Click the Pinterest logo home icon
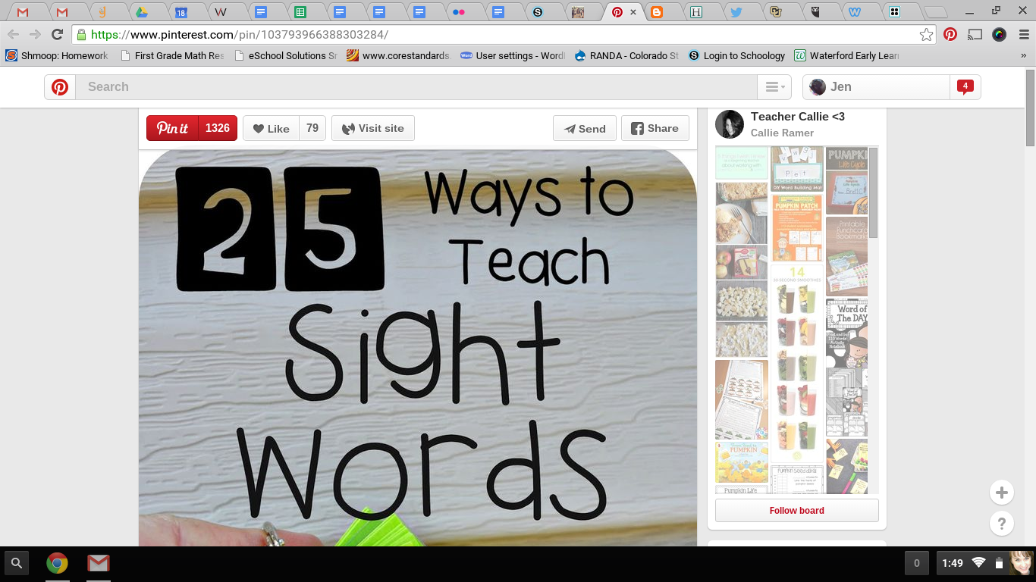Image resolution: width=1036 pixels, height=582 pixels. click(60, 87)
